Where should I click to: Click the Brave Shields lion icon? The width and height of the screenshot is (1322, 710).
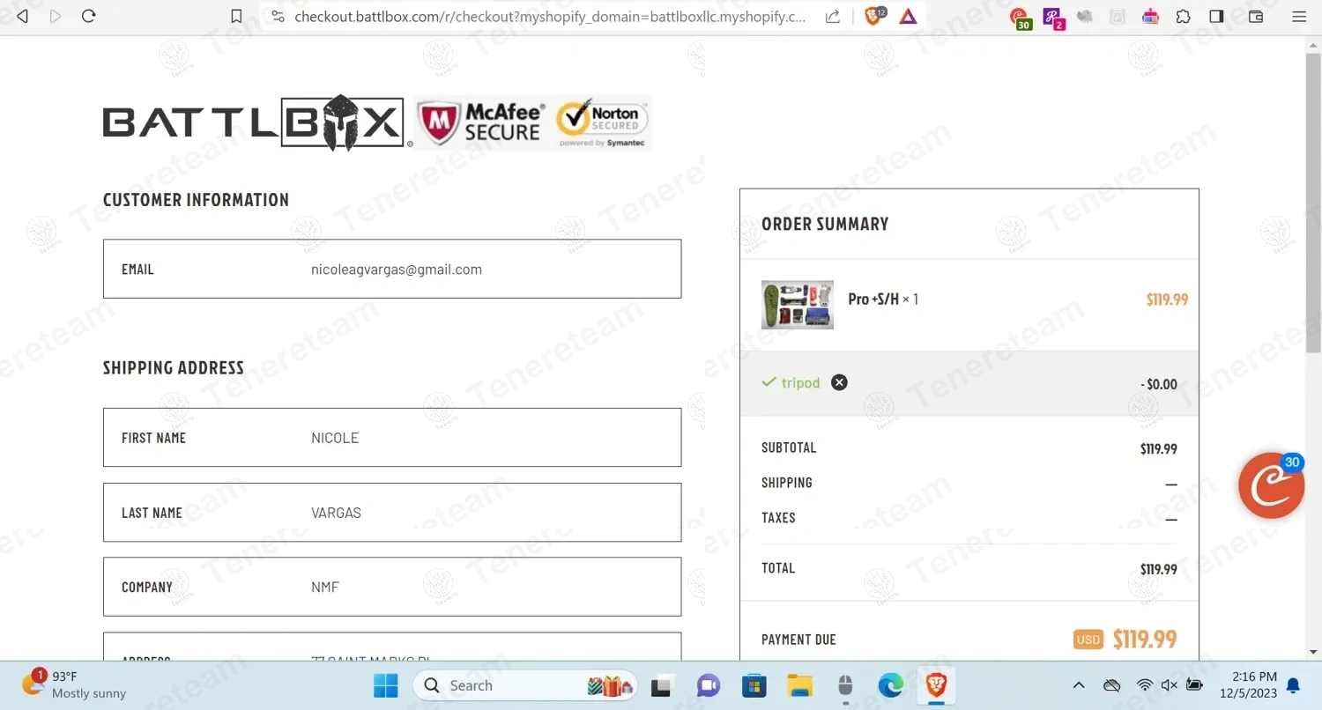(x=873, y=17)
